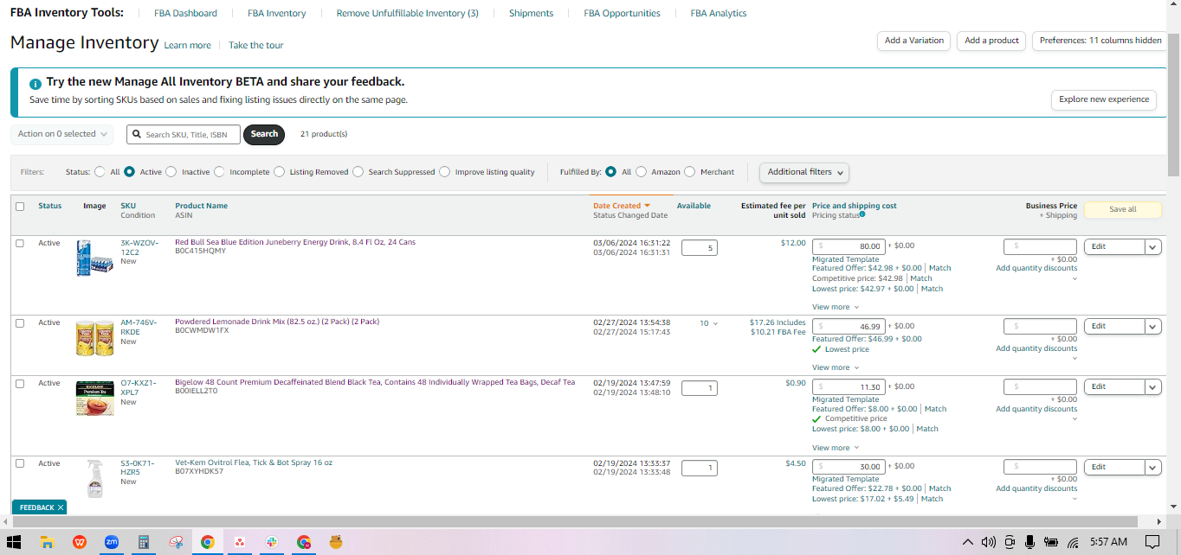Expand View more under Powdered Lemonade pricing
The width and height of the screenshot is (1181, 555).
(836, 367)
